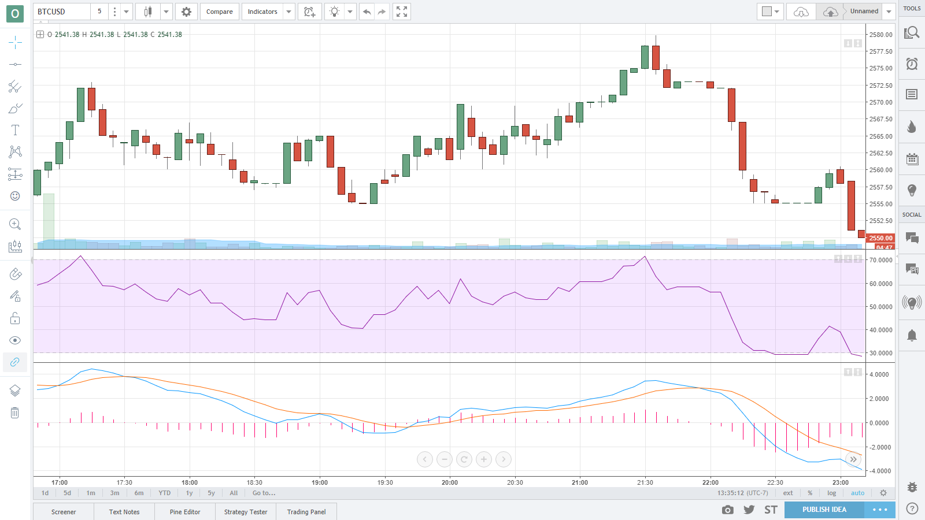
Task: Activate the zoom-in magnifier tool
Action: (15, 224)
